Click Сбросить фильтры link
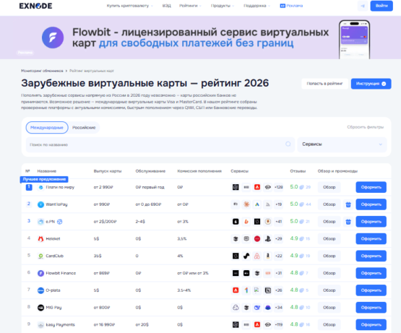 click(365, 127)
